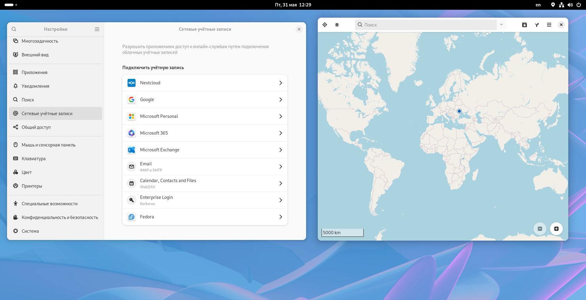
Task: Click the Общий доступ share icon
Action: 16,127
